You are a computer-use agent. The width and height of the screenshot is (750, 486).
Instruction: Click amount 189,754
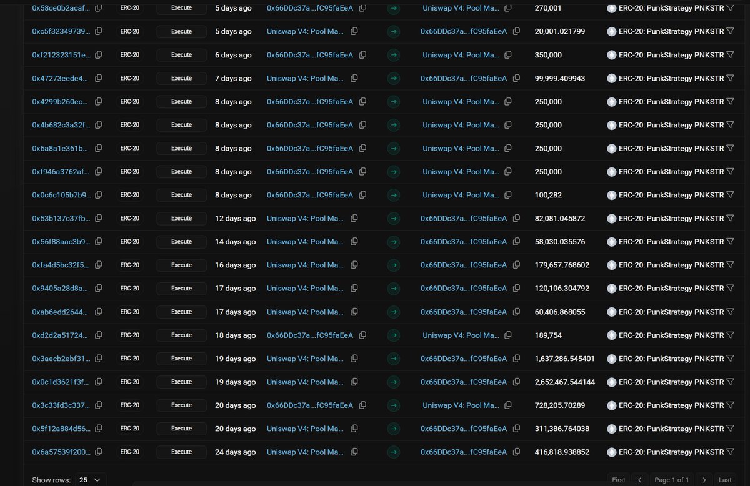coord(548,335)
